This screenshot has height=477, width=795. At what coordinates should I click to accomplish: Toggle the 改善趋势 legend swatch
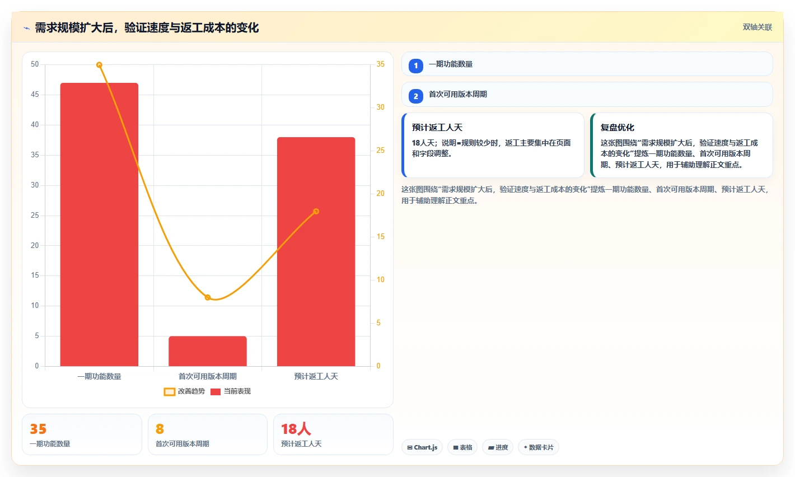click(x=170, y=392)
